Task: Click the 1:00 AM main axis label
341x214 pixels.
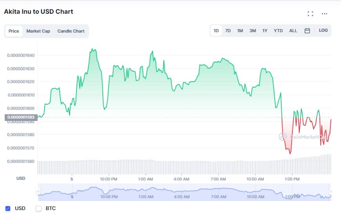Action: pyautogui.click(x=145, y=179)
